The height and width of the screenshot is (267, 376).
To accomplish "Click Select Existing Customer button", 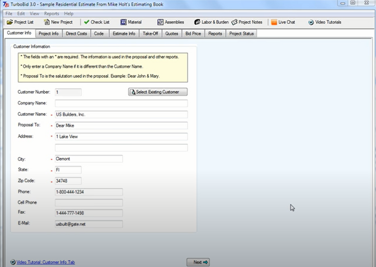I will (x=158, y=92).
